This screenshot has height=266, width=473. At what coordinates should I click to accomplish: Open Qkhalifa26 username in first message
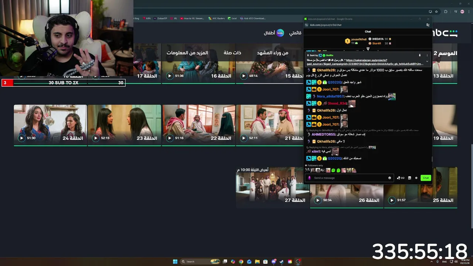[326, 70]
